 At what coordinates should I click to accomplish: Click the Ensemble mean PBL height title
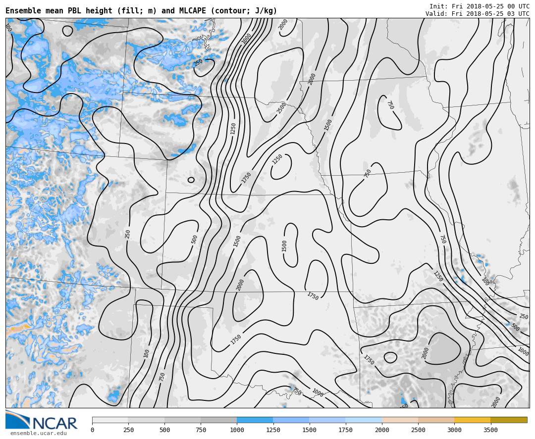[141, 11]
